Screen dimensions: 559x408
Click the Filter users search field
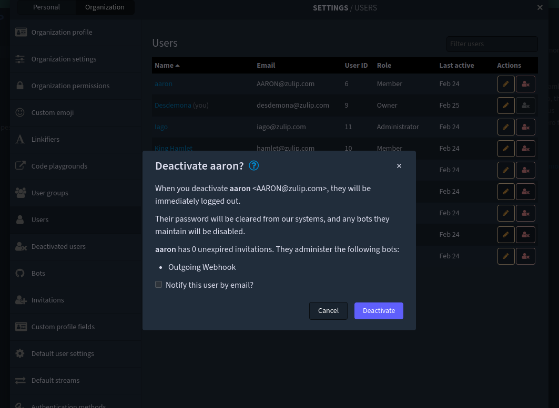(x=492, y=44)
